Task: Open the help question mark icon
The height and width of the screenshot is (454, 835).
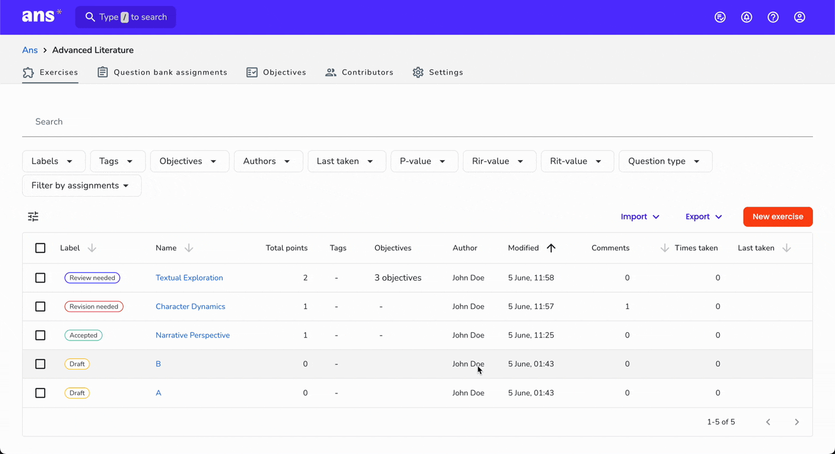Action: click(773, 17)
